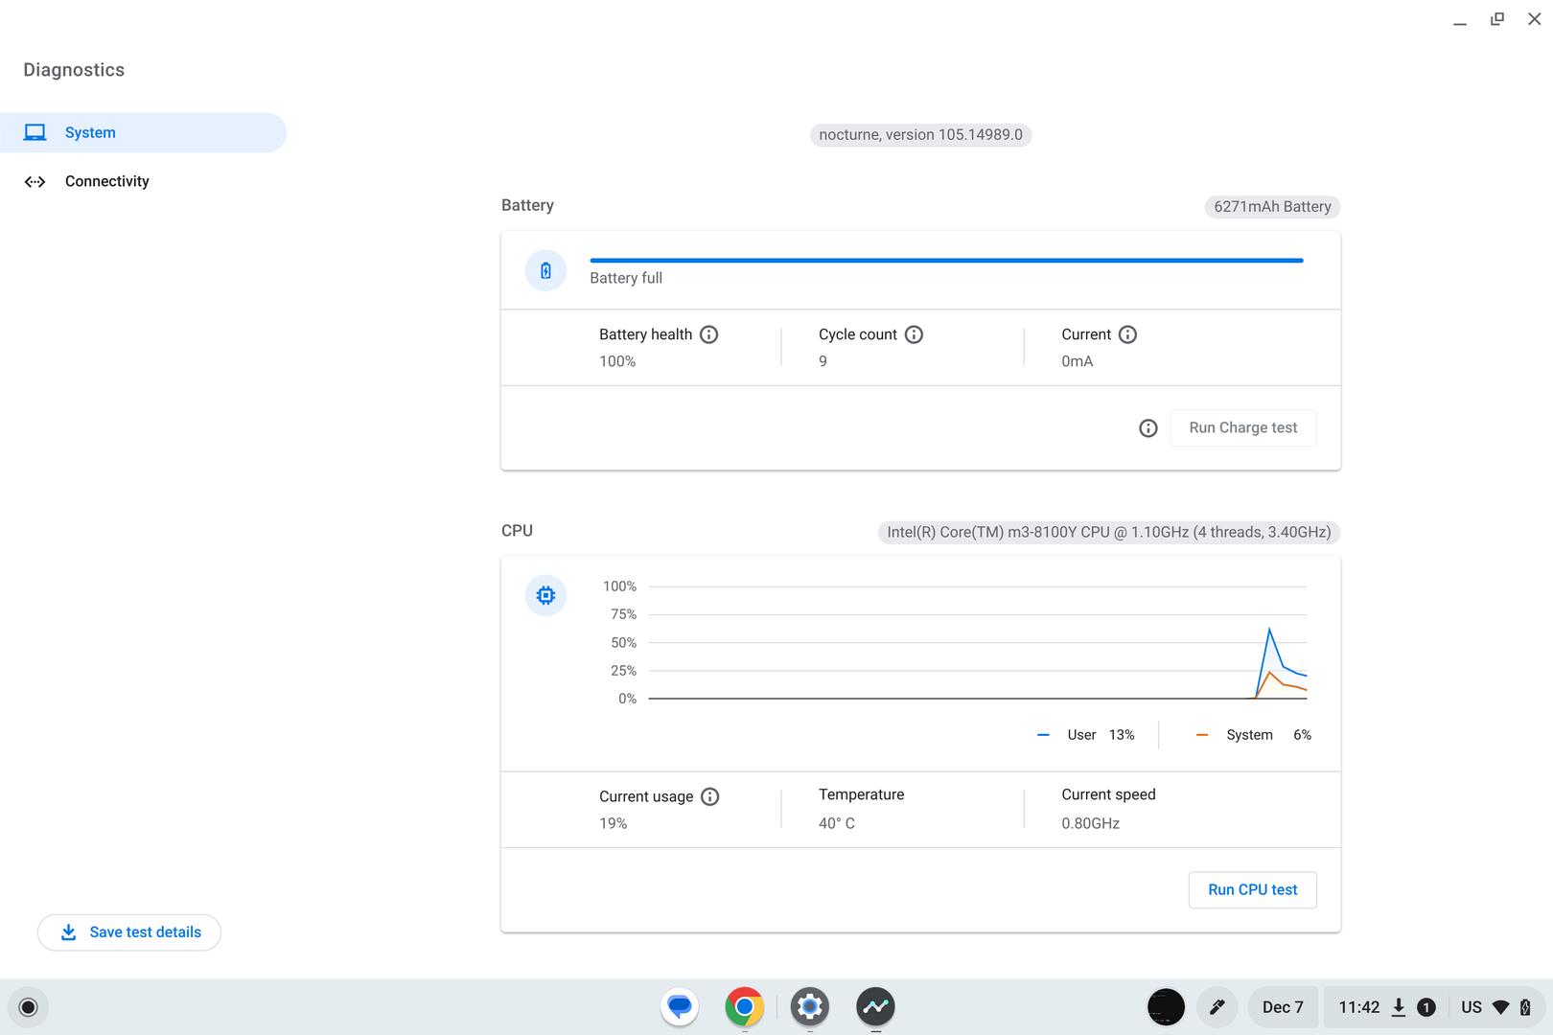Click the Diagnostics app shelf icon

pos(875,1007)
